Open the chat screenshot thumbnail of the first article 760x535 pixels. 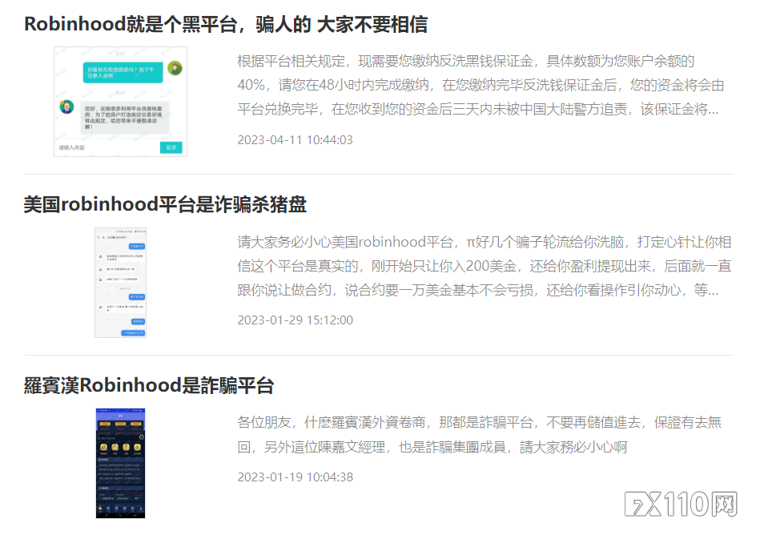120,102
